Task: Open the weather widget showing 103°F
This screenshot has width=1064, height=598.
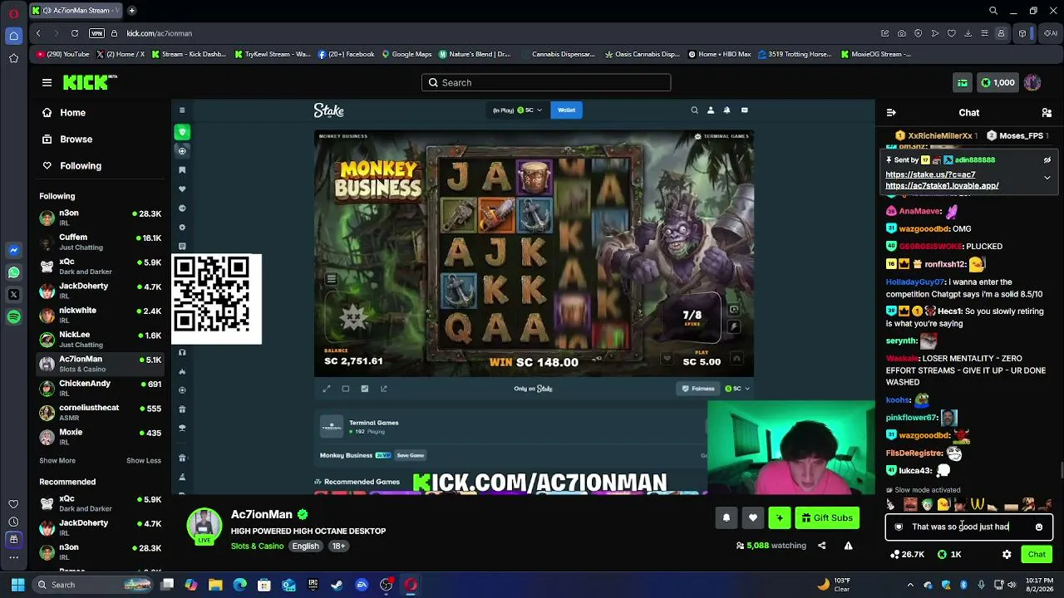Action: (x=835, y=585)
